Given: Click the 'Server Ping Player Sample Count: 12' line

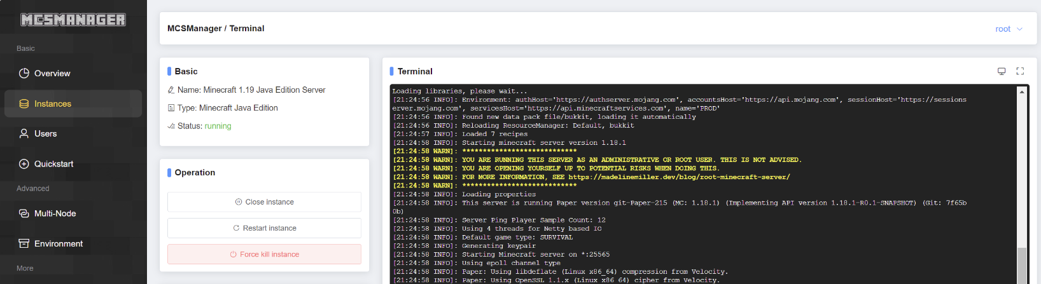Looking at the screenshot, I should point(499,220).
